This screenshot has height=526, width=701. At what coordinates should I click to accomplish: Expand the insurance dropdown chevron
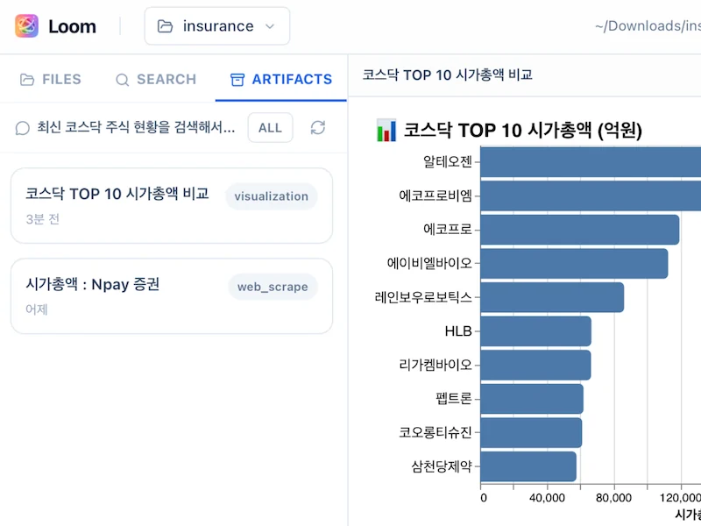(x=270, y=26)
